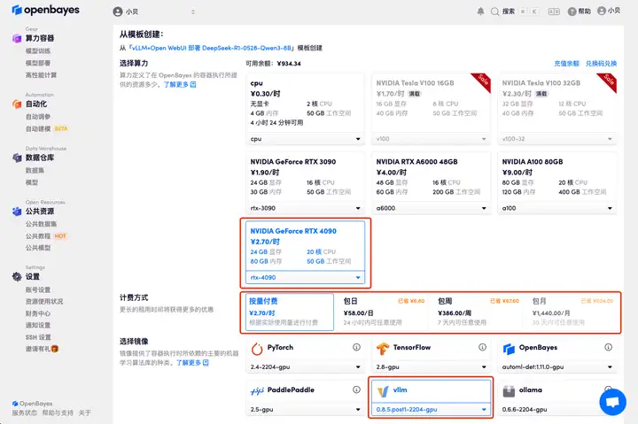Viewport: 638px width, 424px height.
Task: Open 高性能计算 in the sidebar
Action: pos(41,75)
